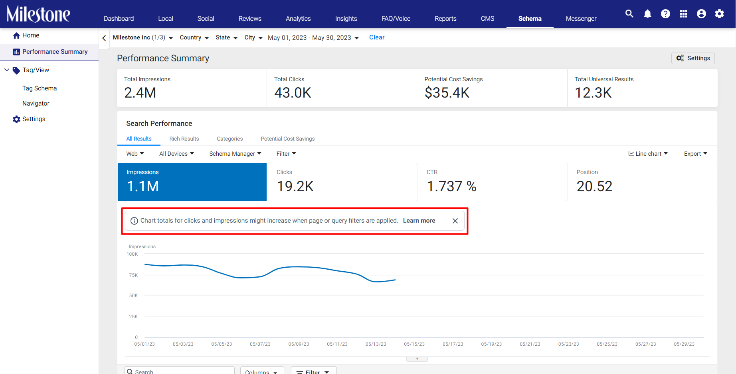Open the notifications bell
736x374 pixels.
(x=647, y=14)
